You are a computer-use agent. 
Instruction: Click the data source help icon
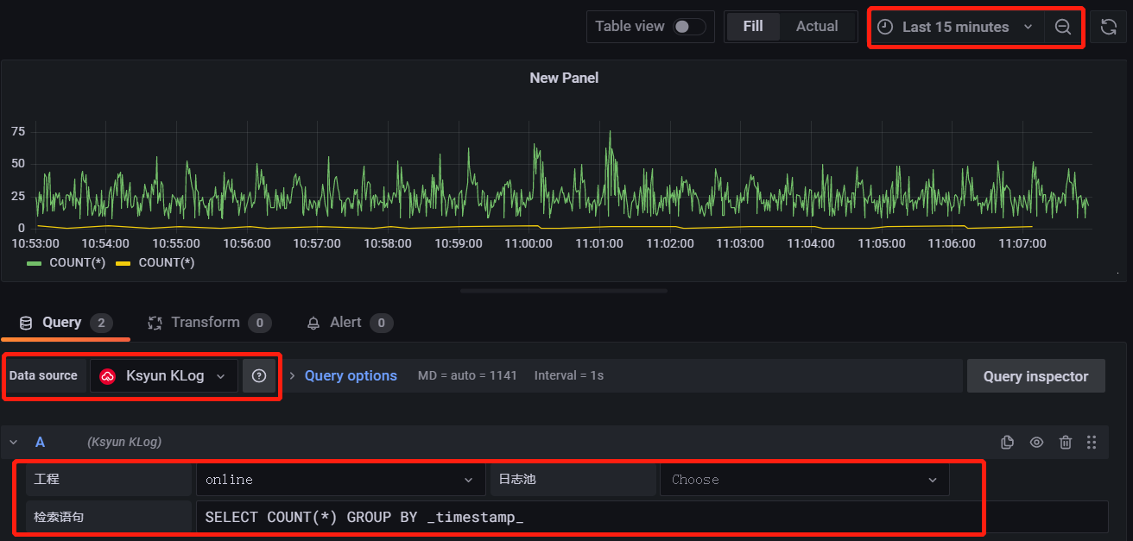click(x=258, y=376)
